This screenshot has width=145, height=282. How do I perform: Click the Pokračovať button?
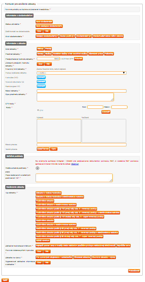(x=134, y=271)
